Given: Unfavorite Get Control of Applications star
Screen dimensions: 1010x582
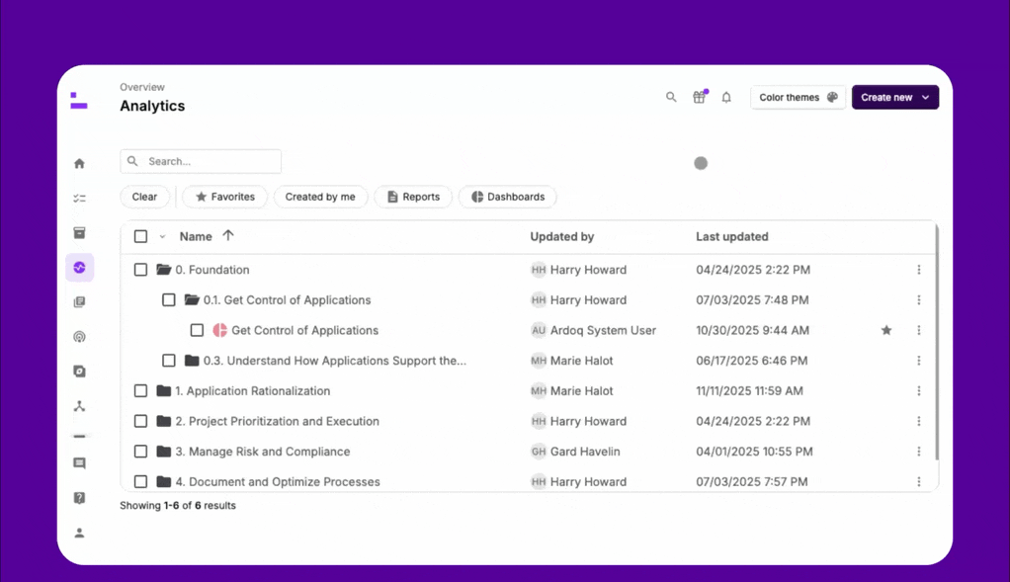Looking at the screenshot, I should tap(886, 331).
